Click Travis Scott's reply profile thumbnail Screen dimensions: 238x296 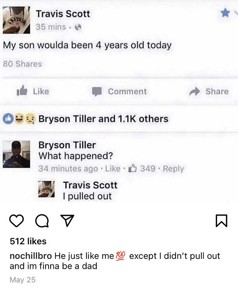tap(47, 189)
